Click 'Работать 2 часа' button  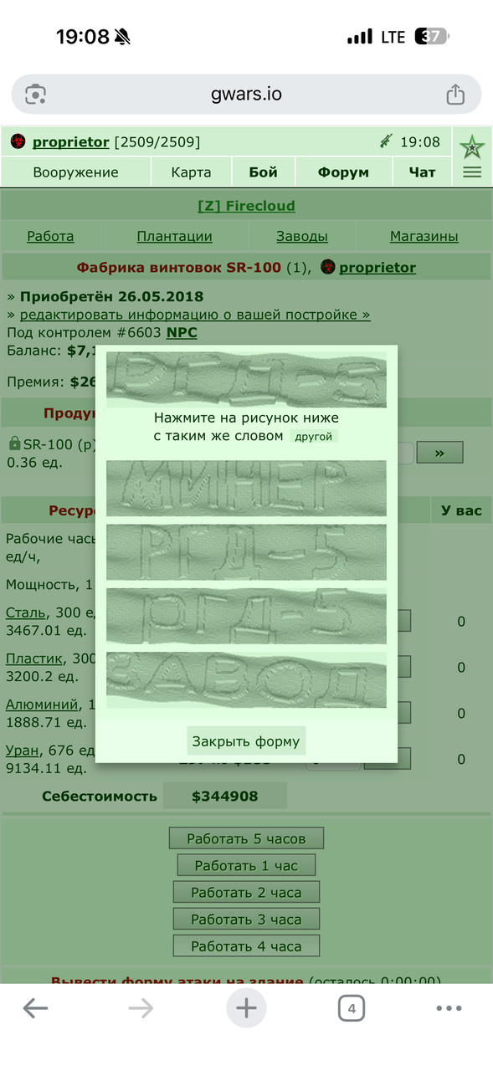[x=246, y=893]
